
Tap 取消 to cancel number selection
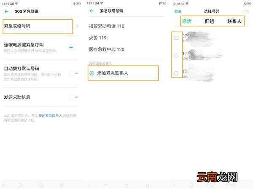(178, 11)
